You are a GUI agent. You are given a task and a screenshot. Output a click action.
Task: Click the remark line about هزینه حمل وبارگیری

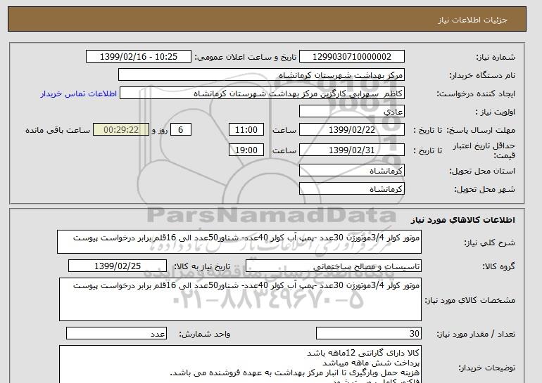(294, 372)
